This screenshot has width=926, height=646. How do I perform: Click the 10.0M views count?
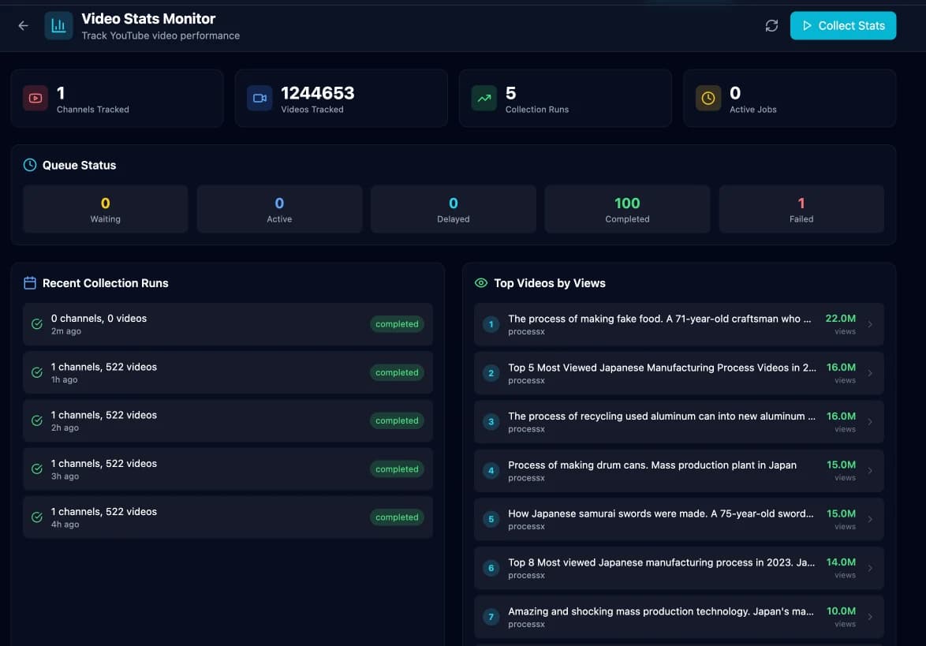click(841, 611)
